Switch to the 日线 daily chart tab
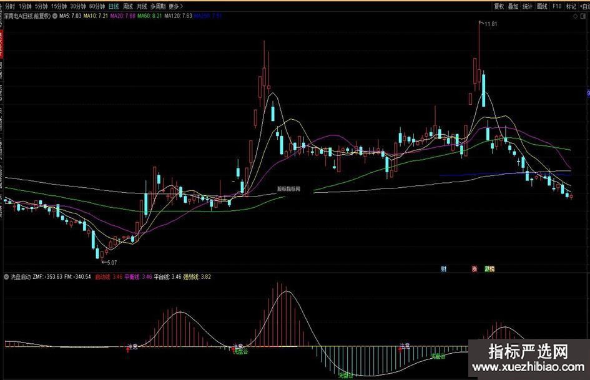590x380 pixels. (x=114, y=6)
